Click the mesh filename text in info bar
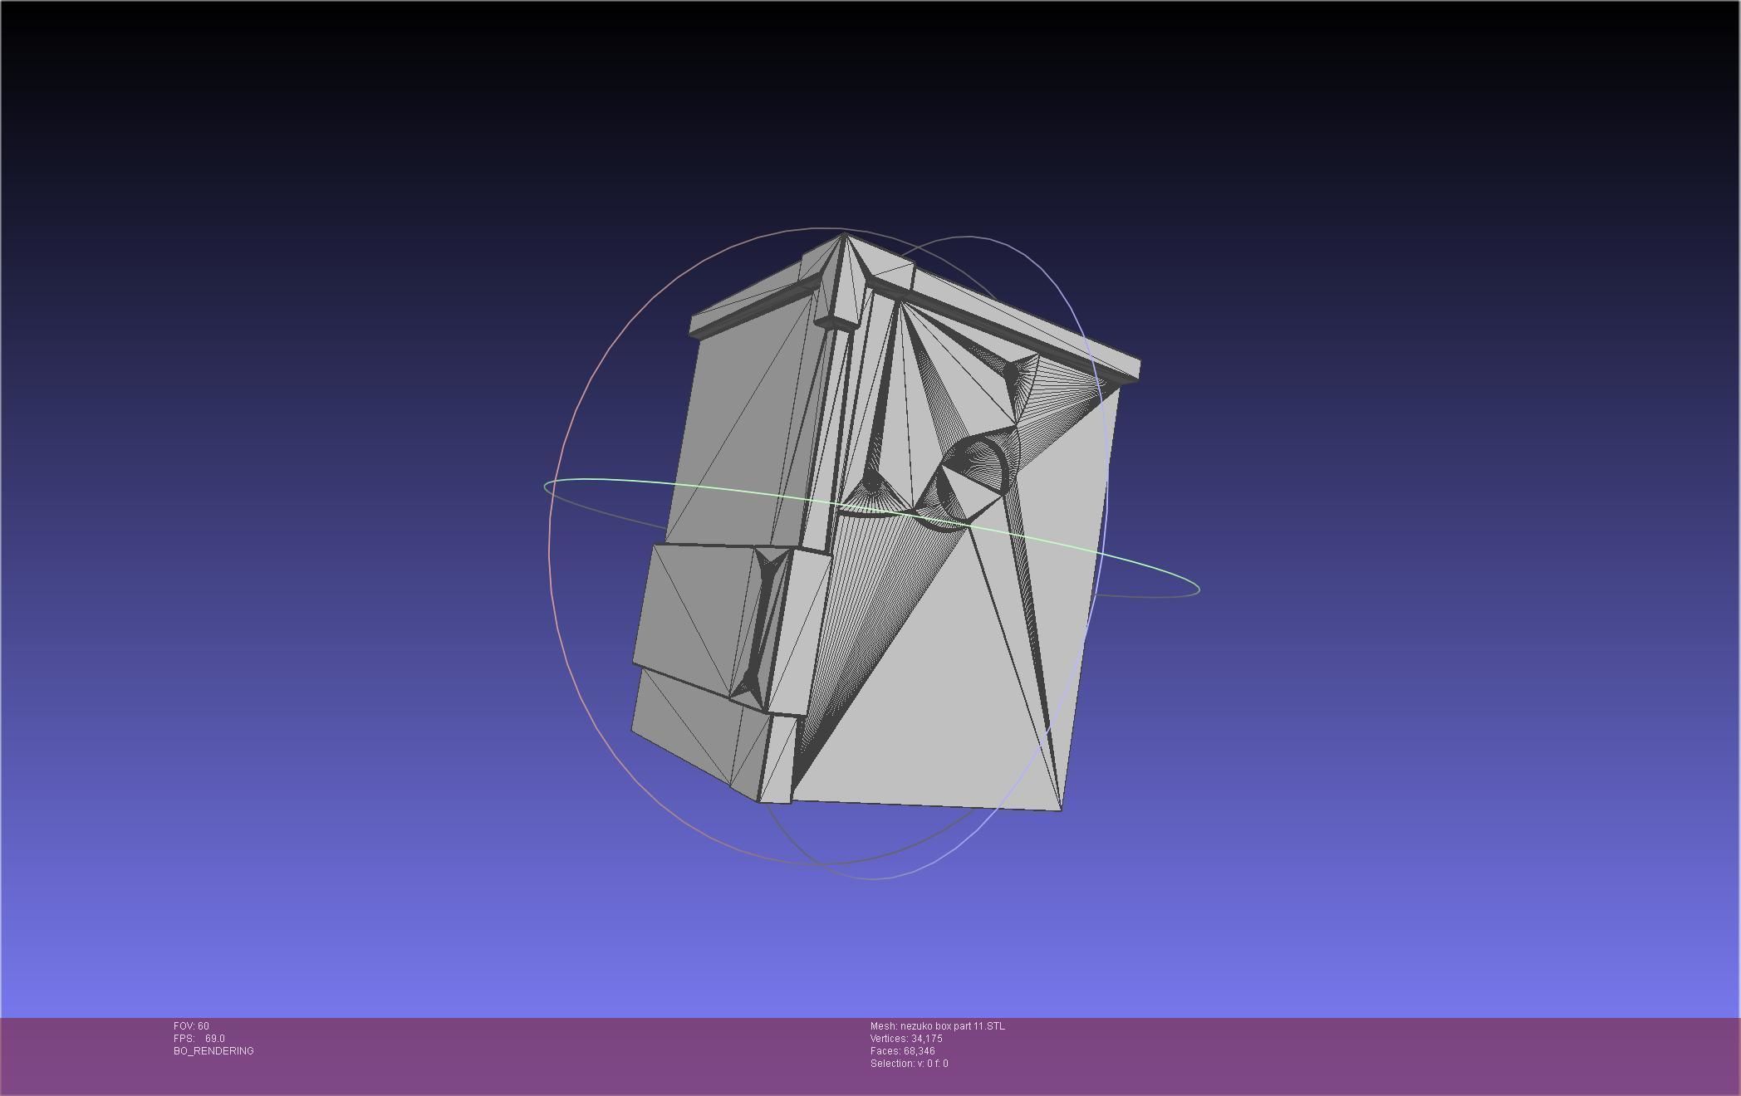This screenshot has width=1741, height=1096. point(937,1026)
